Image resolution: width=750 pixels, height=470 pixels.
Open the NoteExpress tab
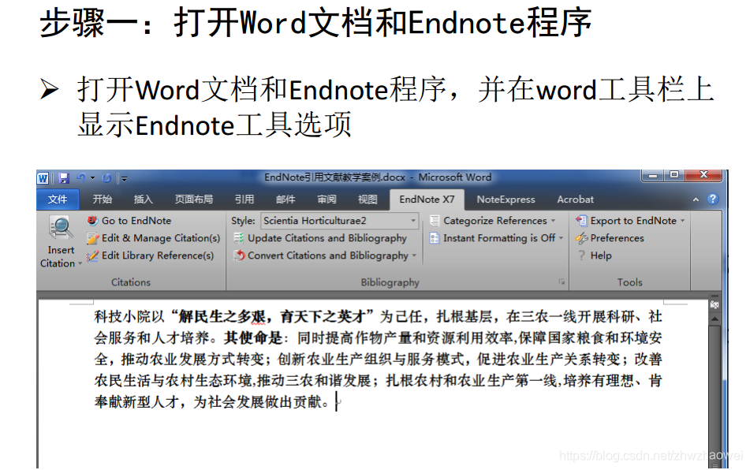pos(506,200)
